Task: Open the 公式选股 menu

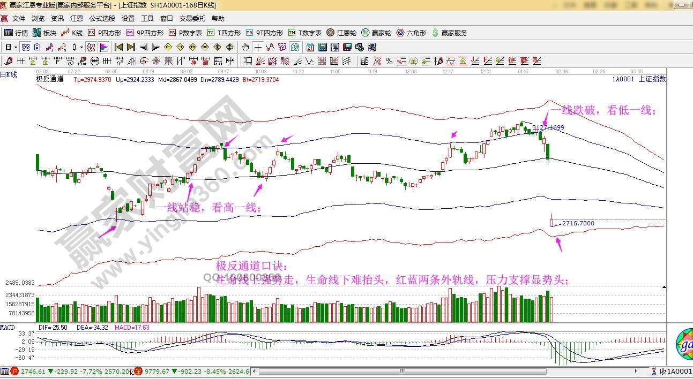Action: 102,19
